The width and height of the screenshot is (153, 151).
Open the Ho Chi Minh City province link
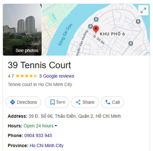(x=46, y=146)
